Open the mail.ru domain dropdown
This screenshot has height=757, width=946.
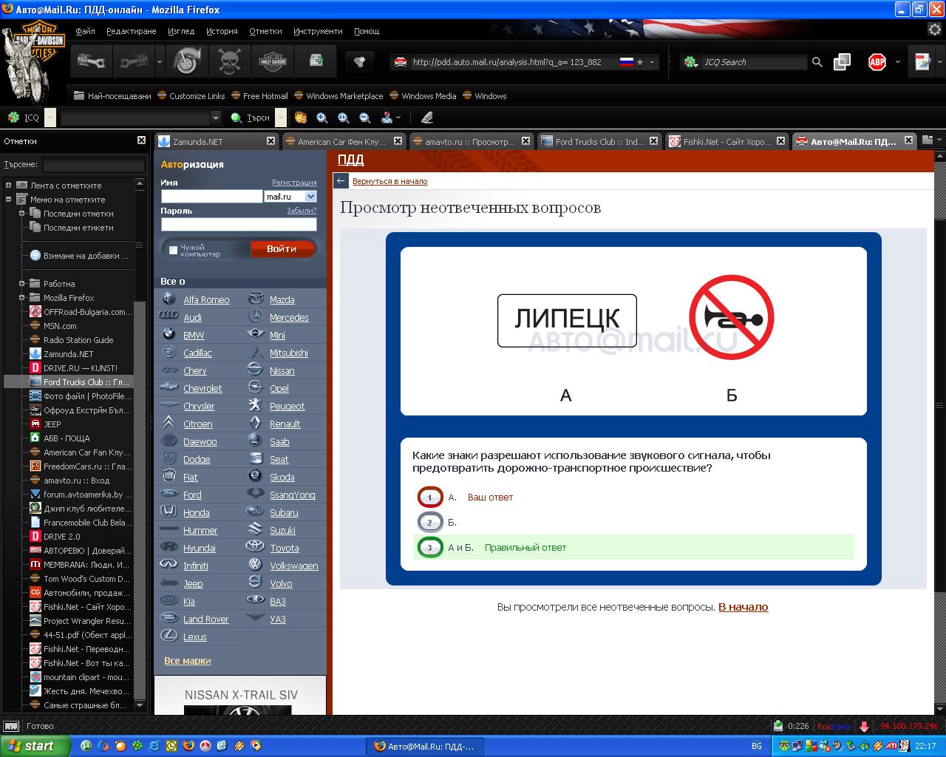(310, 197)
